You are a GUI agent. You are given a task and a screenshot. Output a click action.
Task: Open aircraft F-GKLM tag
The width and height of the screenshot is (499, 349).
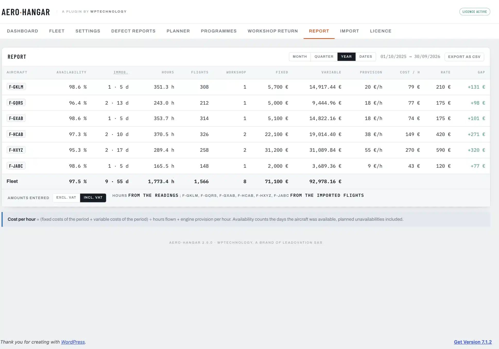[16, 87]
